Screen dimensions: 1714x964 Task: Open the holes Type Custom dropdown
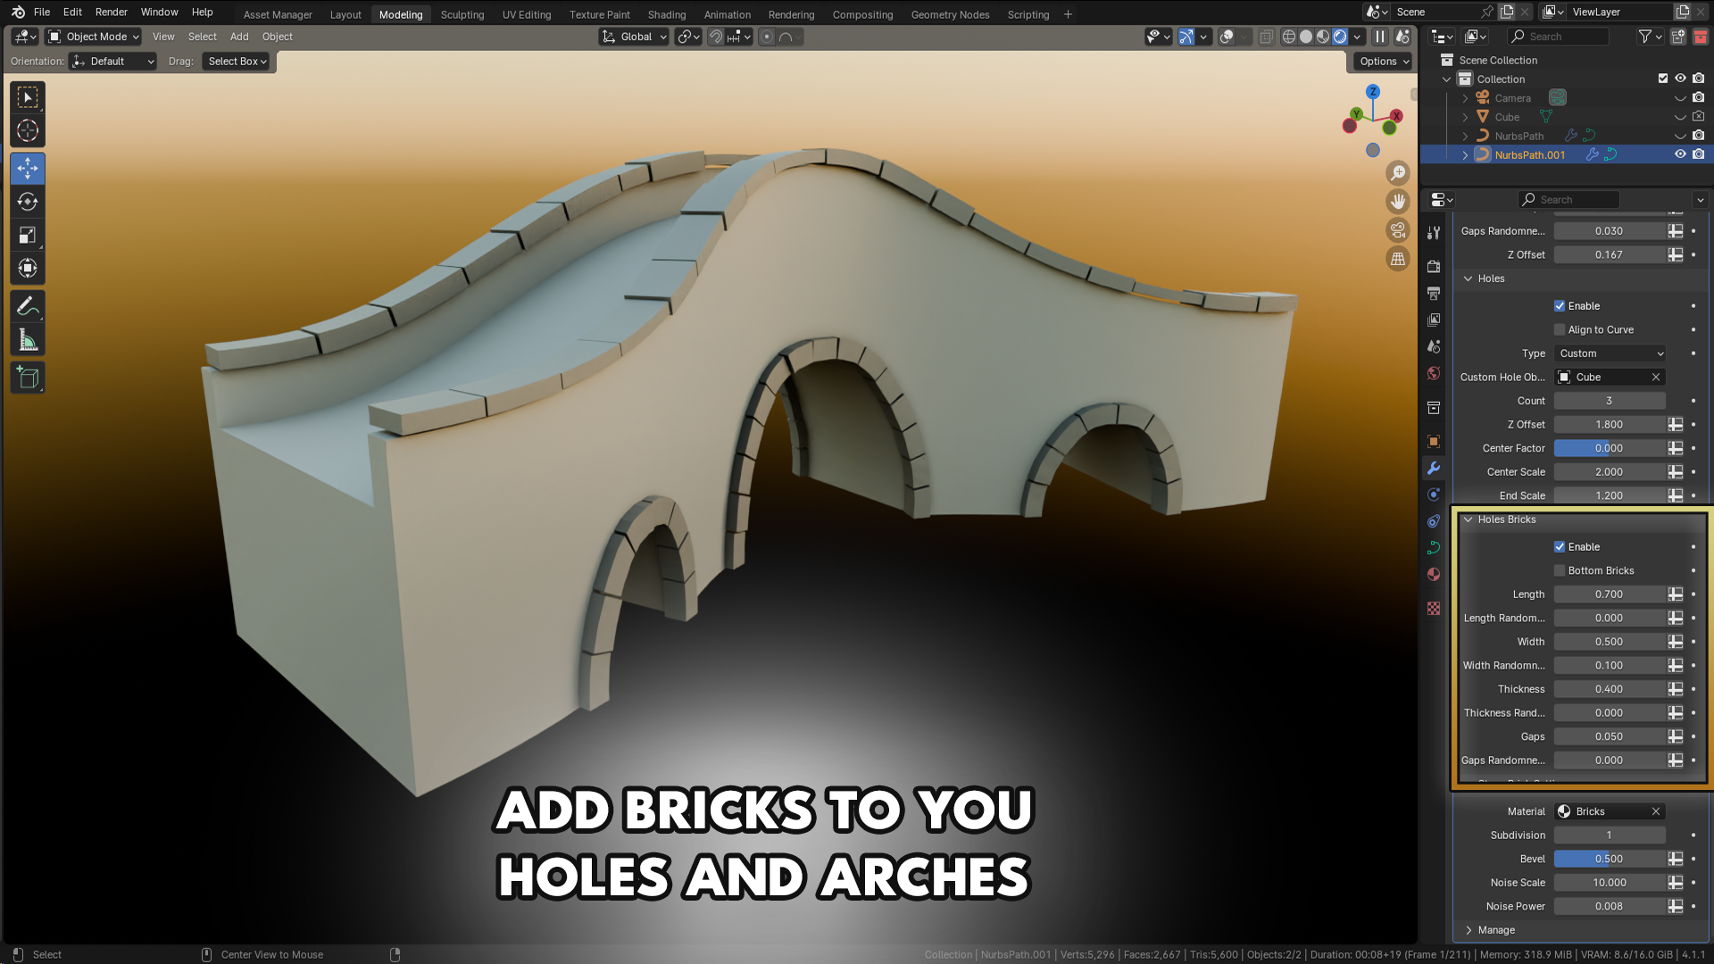click(1610, 353)
